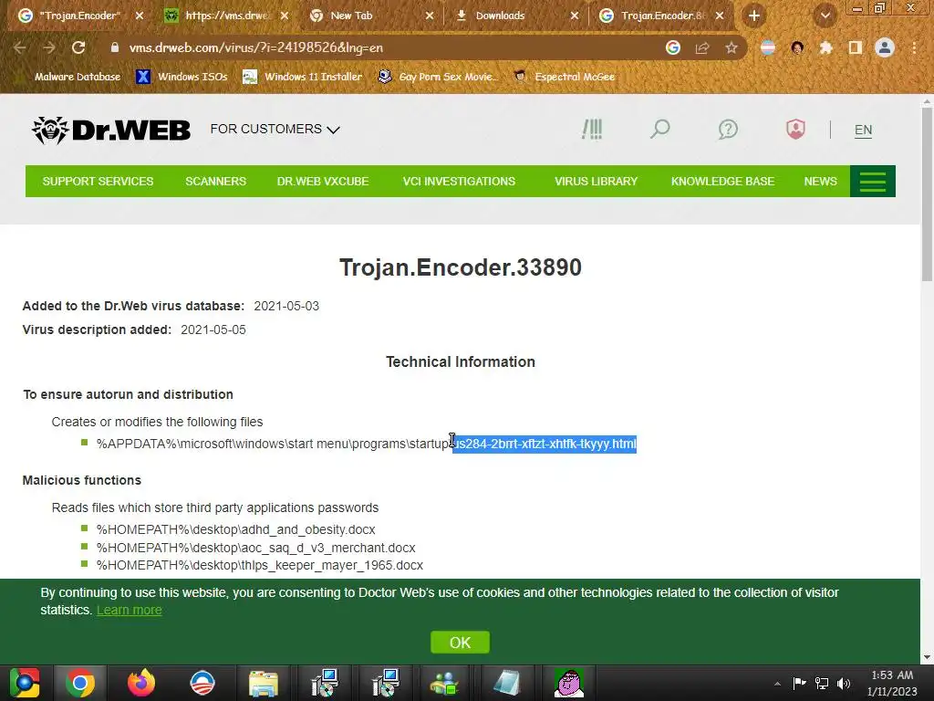Follow the Learn more cookie link
This screenshot has width=934, height=701.
tap(130, 610)
